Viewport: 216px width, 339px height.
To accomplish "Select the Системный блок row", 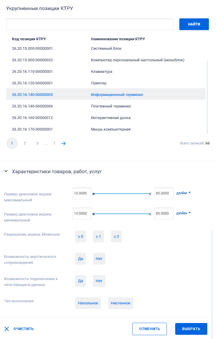I will [x=106, y=49].
